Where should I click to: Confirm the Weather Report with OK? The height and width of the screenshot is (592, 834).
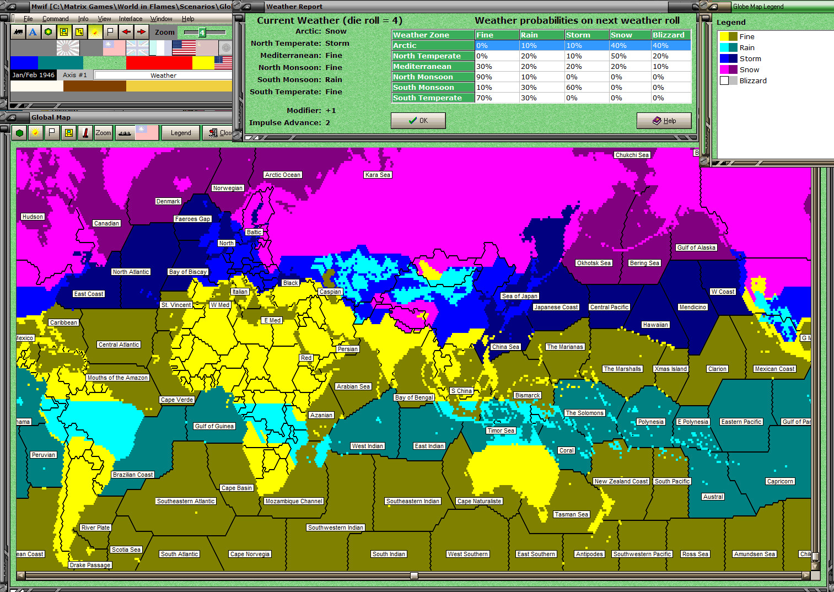pyautogui.click(x=418, y=121)
